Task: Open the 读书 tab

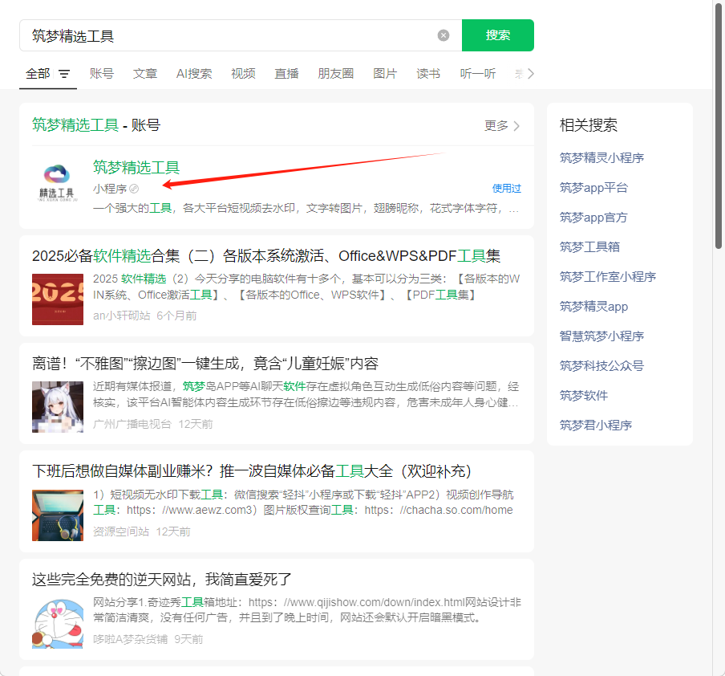Action: tap(428, 74)
